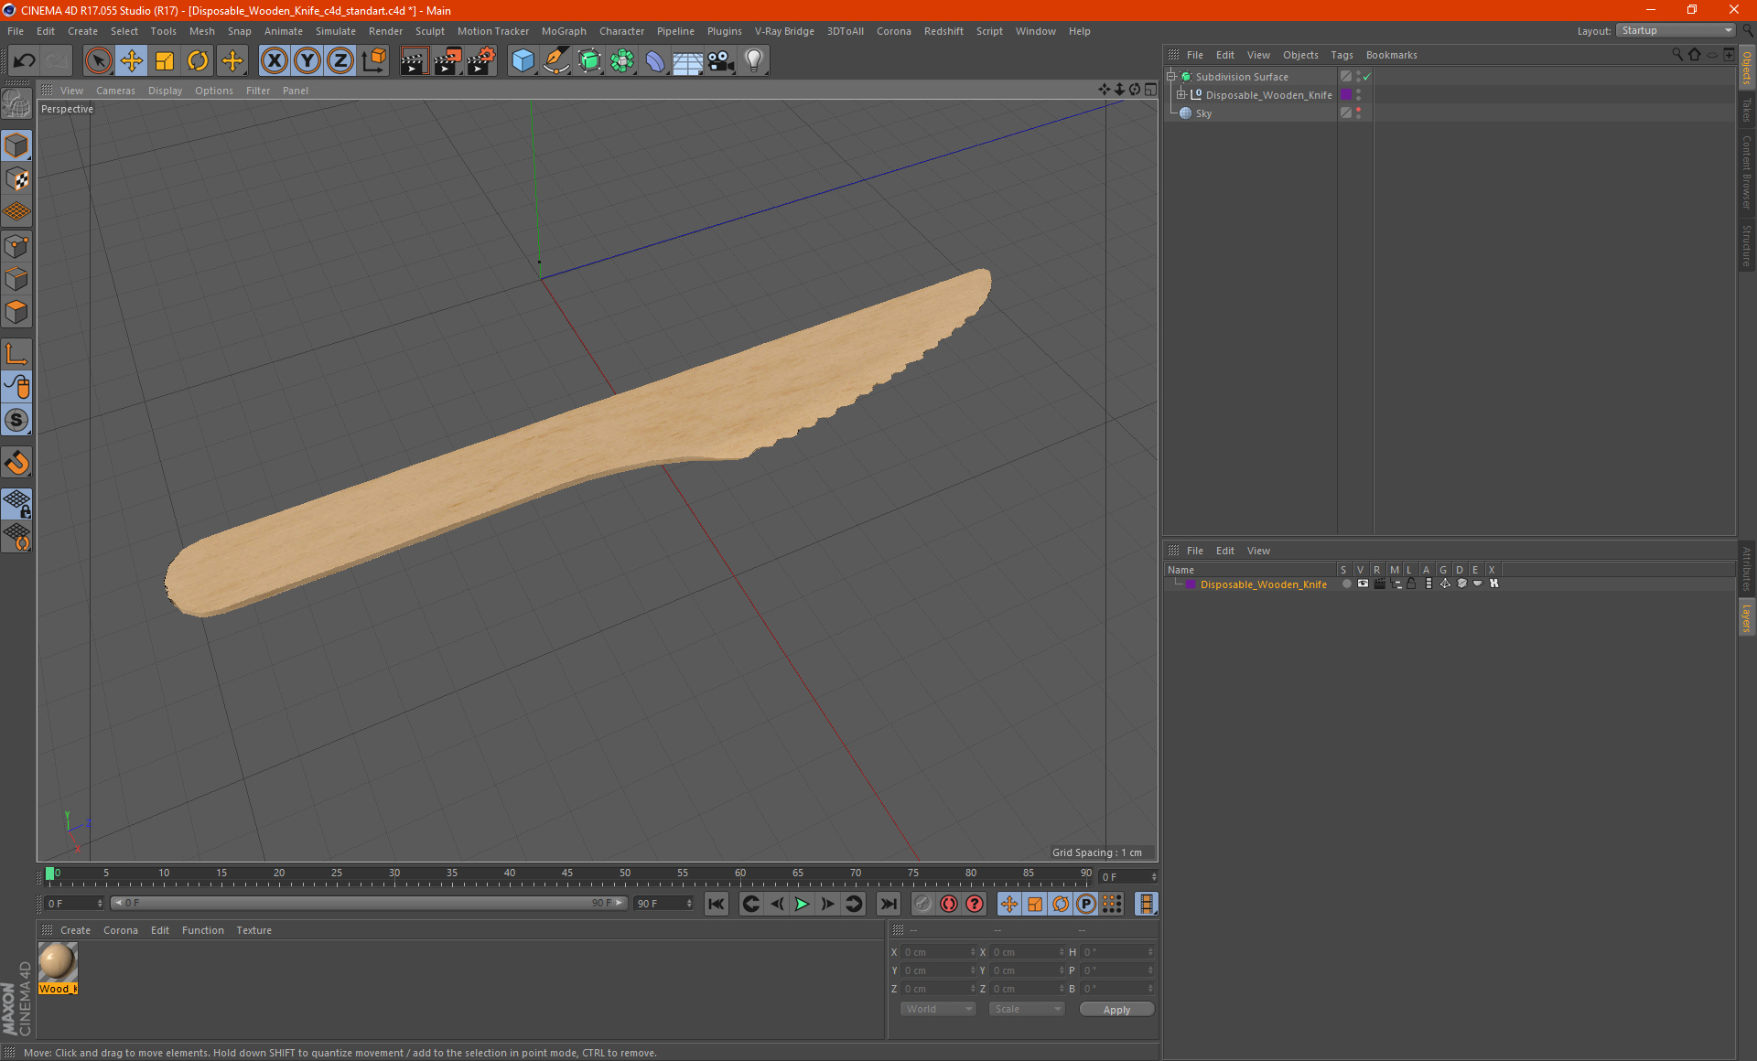Toggle the X axis lock
Viewport: 1757px width, 1061px height.
tap(274, 61)
